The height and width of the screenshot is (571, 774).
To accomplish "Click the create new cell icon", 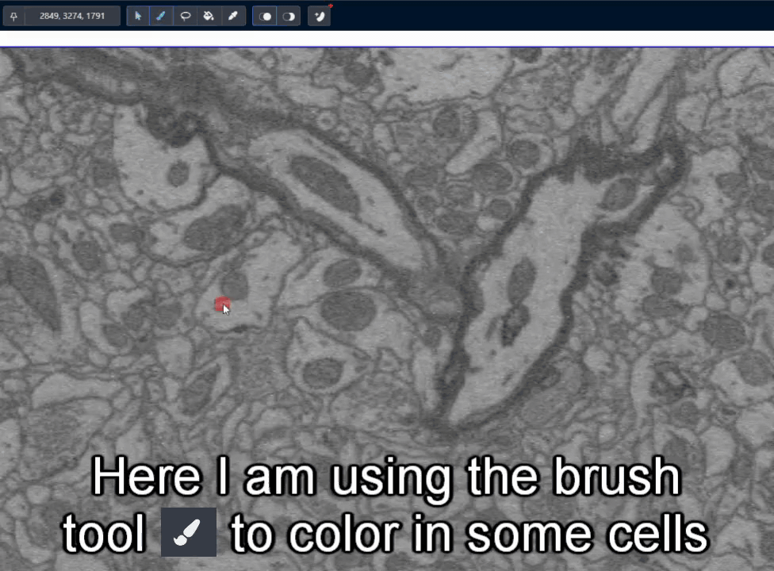I will [320, 17].
